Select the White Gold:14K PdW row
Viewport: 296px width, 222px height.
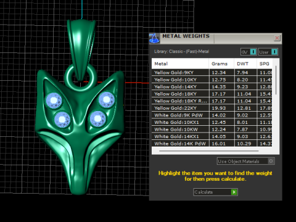point(212,144)
